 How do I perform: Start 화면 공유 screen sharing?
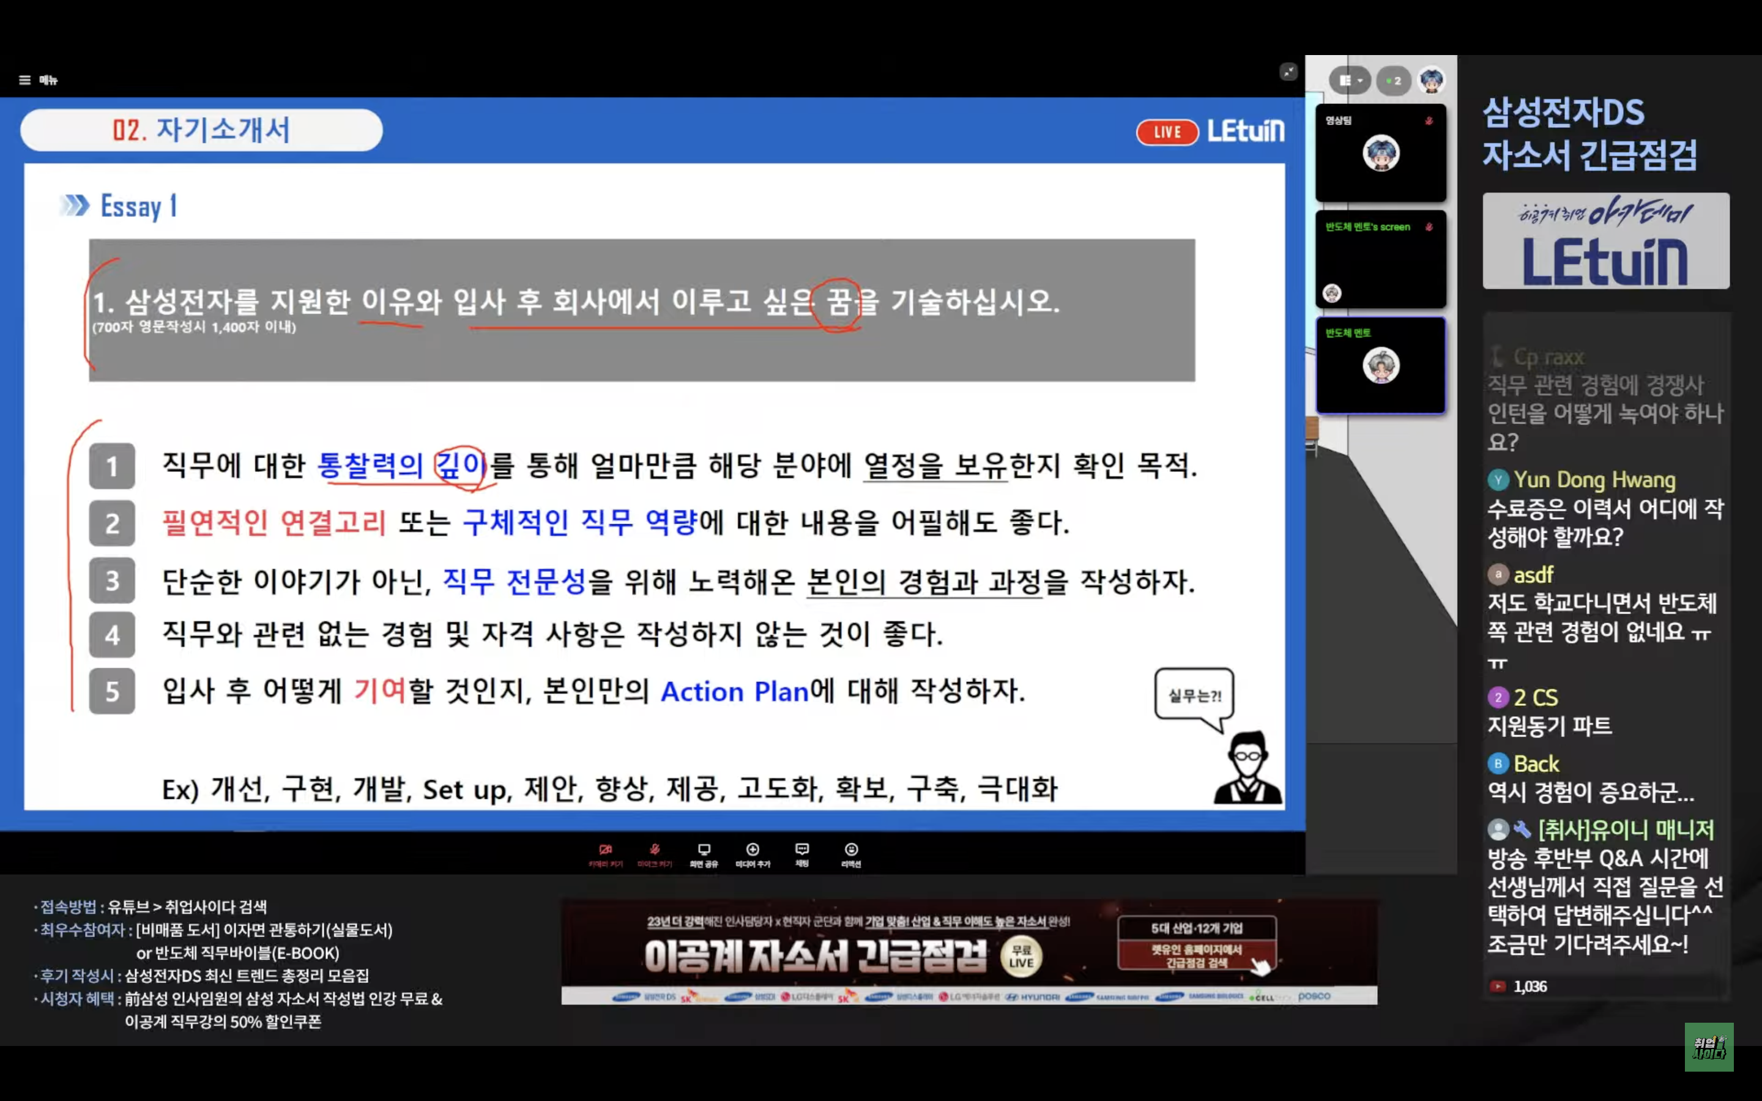coord(704,855)
